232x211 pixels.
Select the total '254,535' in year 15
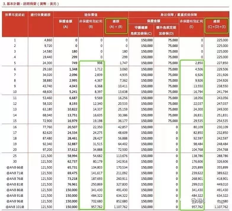pos(223,121)
